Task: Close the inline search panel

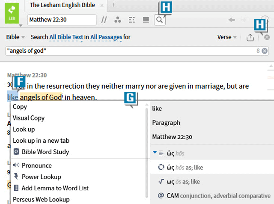Action: [x=267, y=37]
